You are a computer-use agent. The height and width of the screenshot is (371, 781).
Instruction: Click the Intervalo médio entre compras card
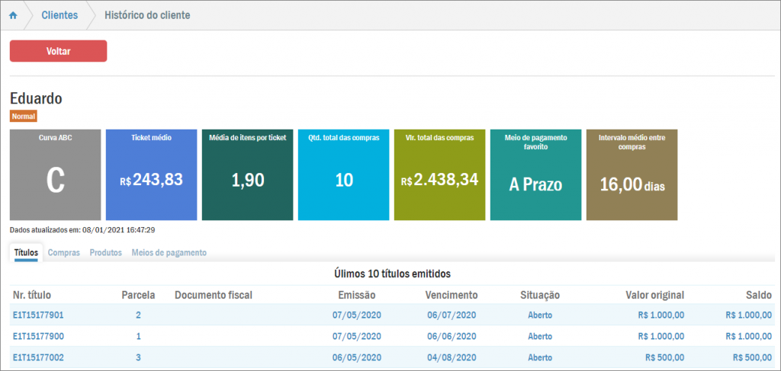(632, 175)
